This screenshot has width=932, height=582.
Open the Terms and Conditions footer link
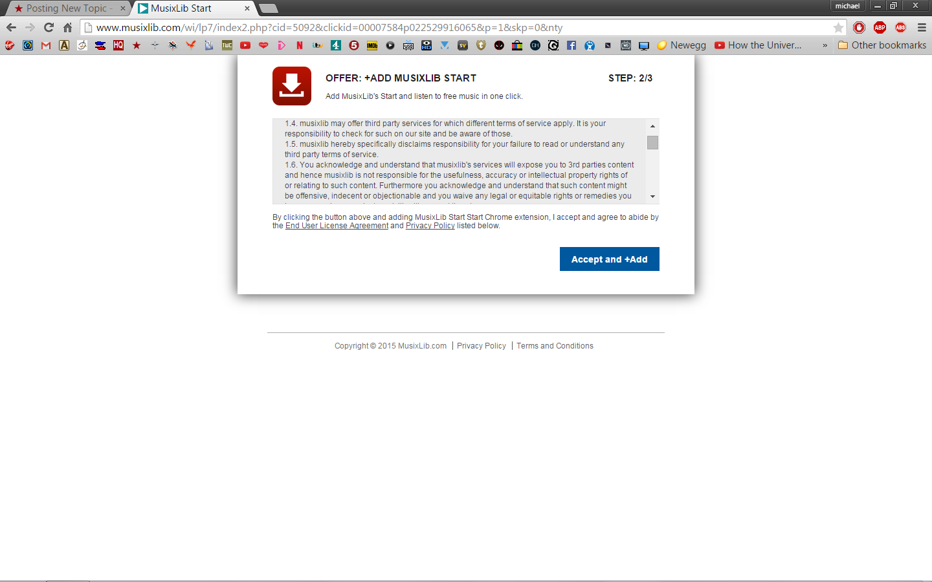coord(555,346)
